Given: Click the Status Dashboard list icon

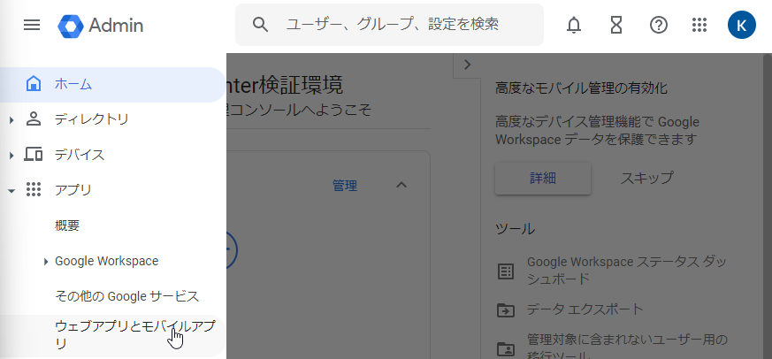Looking at the screenshot, I should coord(506,271).
